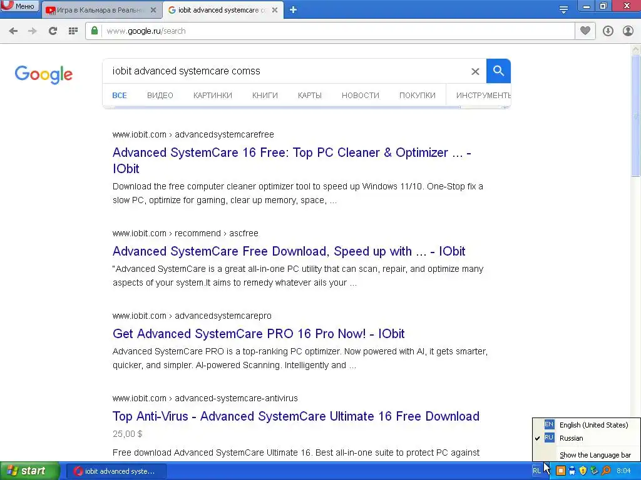Clear the search query with X
The width and height of the screenshot is (641, 480).
click(475, 71)
